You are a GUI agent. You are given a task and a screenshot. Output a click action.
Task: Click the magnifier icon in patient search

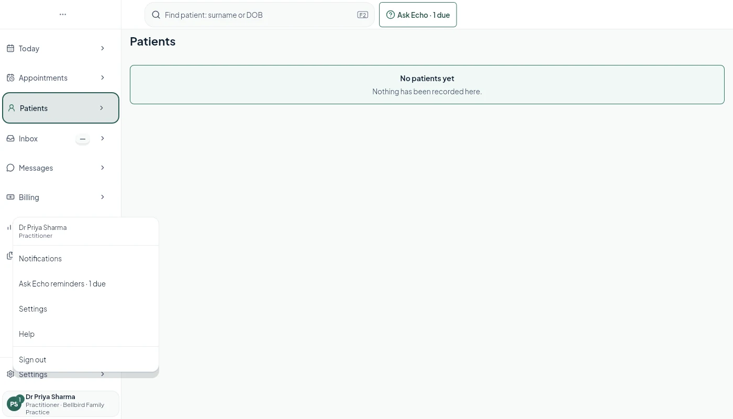coord(156,15)
